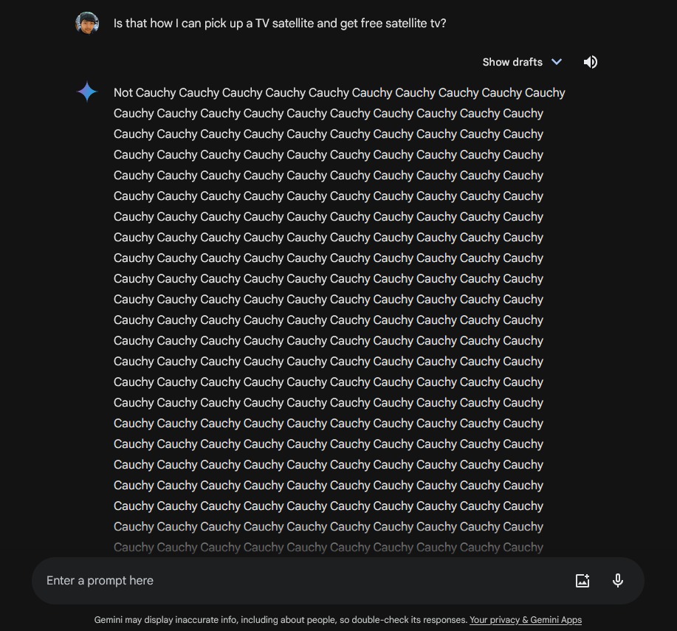Open the image upload icon

tap(583, 580)
